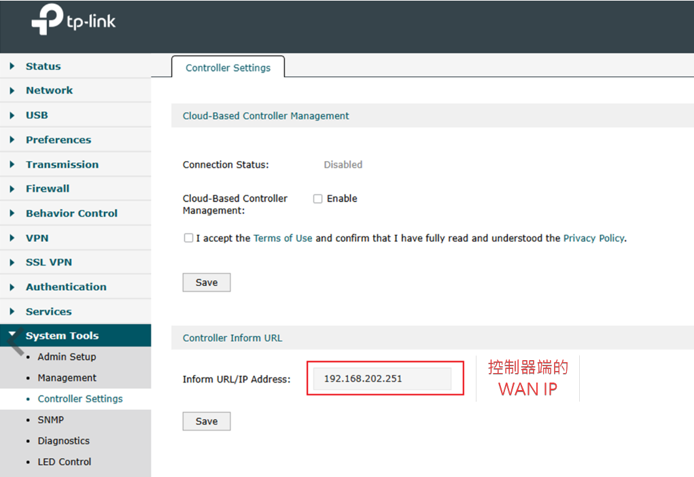Open the Firewall menu
Screen dimensions: 694x477
tap(48, 189)
